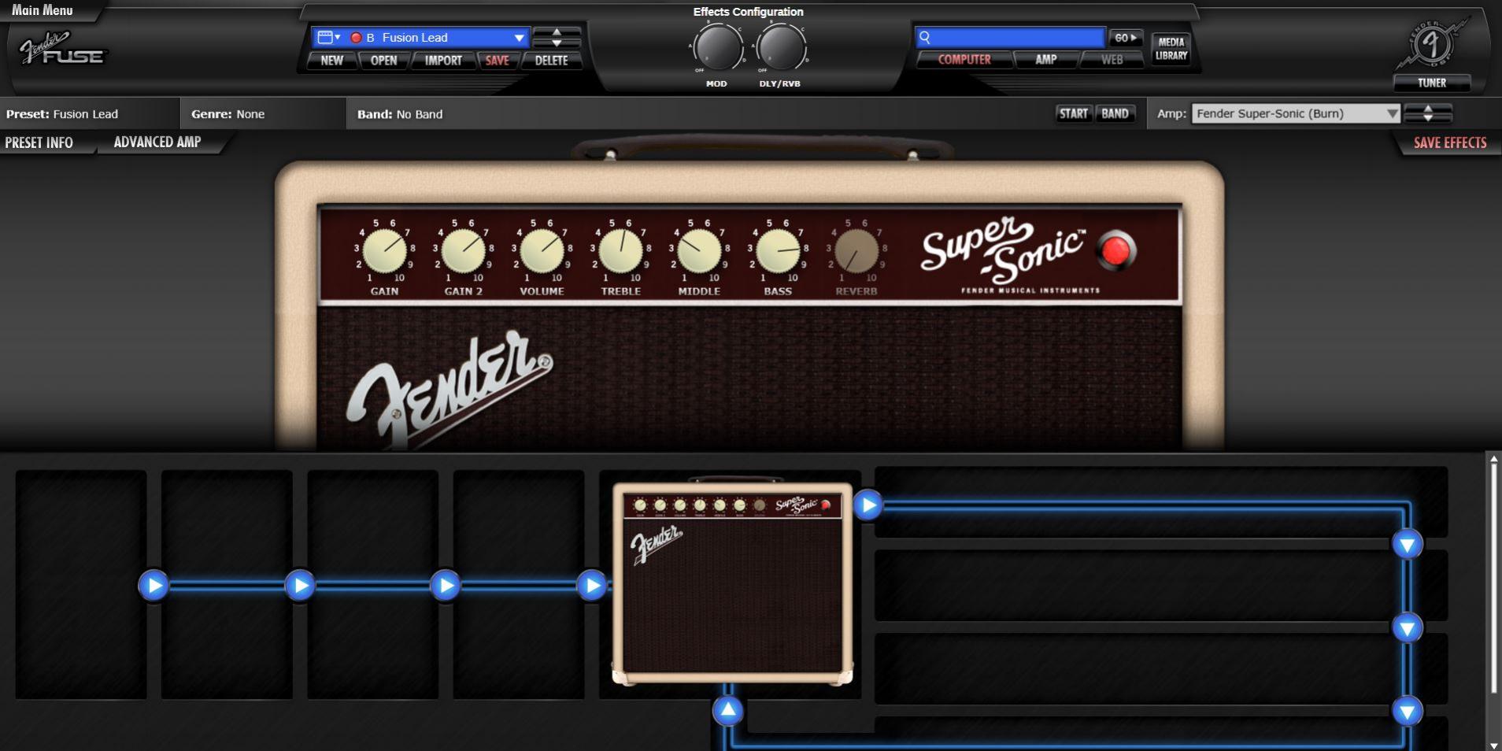Click the Go search button
Viewport: 1502px width, 751px height.
coord(1126,37)
